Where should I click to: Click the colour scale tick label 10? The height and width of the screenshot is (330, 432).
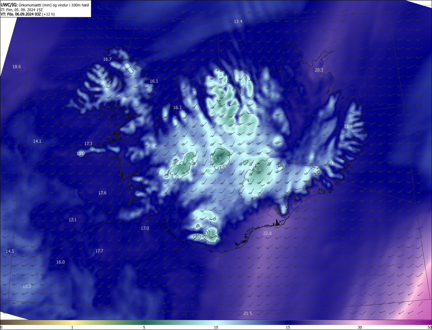tap(216, 327)
